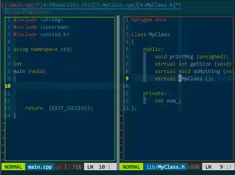235x175 pixels.
Task: Click the MiniBufExplorer label
Action: (x=27, y=12)
